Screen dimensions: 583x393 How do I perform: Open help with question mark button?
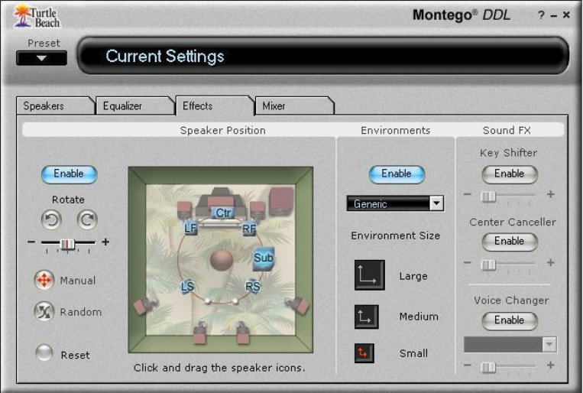(541, 15)
